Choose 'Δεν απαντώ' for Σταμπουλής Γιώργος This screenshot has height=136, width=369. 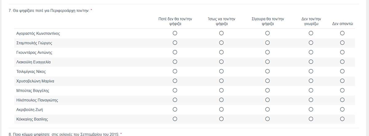(342, 43)
